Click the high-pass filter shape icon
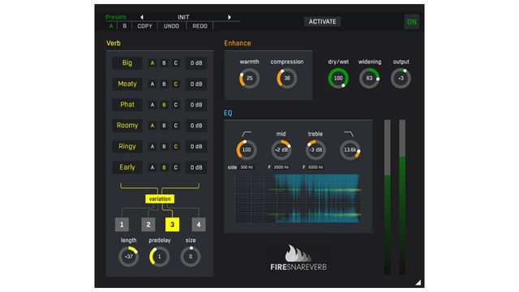Viewport: 519px width, 292px height. [x=247, y=134]
